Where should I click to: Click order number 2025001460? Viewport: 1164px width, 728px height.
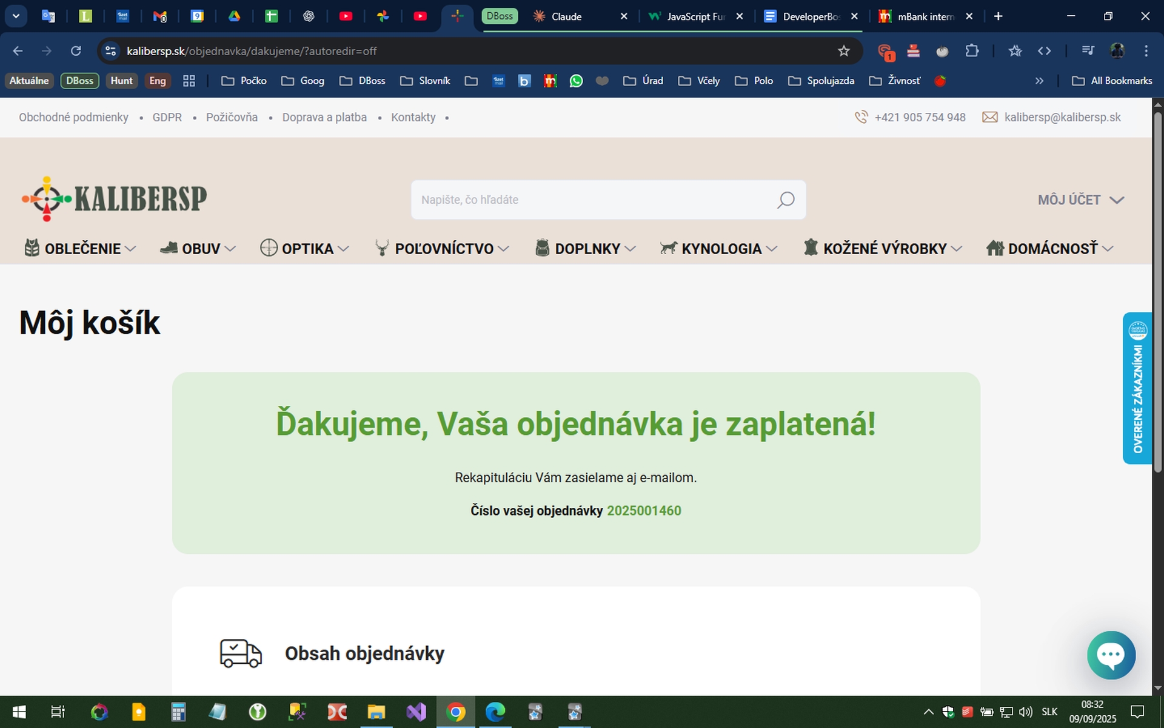tap(644, 511)
